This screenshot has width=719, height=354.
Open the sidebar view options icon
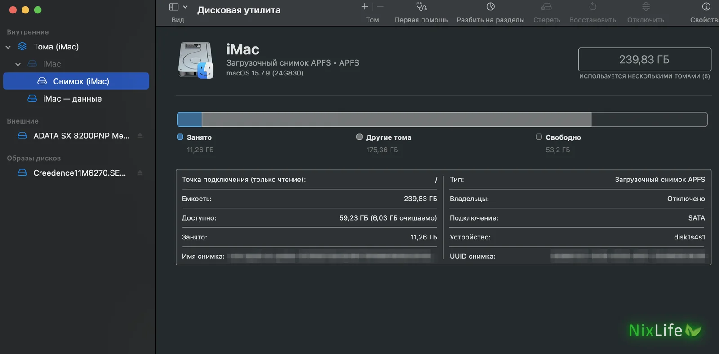(x=174, y=7)
